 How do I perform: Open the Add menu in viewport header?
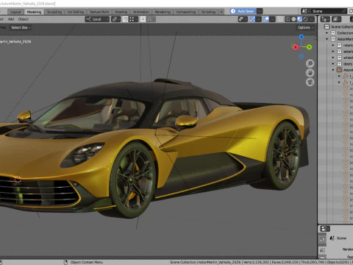click(x=11, y=19)
